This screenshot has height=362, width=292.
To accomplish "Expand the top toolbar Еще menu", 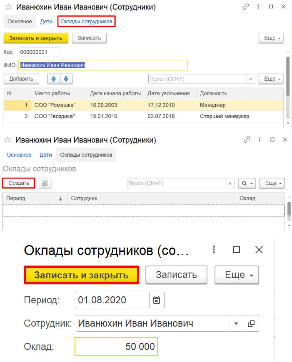I will click(x=271, y=38).
